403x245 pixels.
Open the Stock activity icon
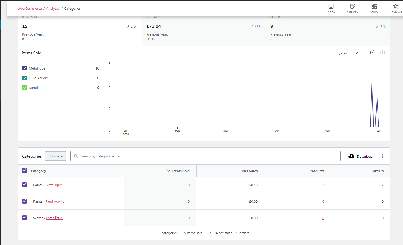click(x=374, y=6)
